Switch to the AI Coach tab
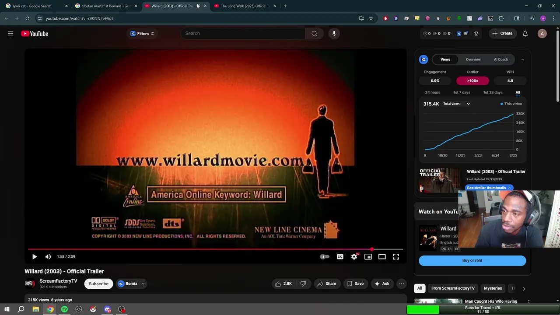The width and height of the screenshot is (560, 315). (501, 59)
